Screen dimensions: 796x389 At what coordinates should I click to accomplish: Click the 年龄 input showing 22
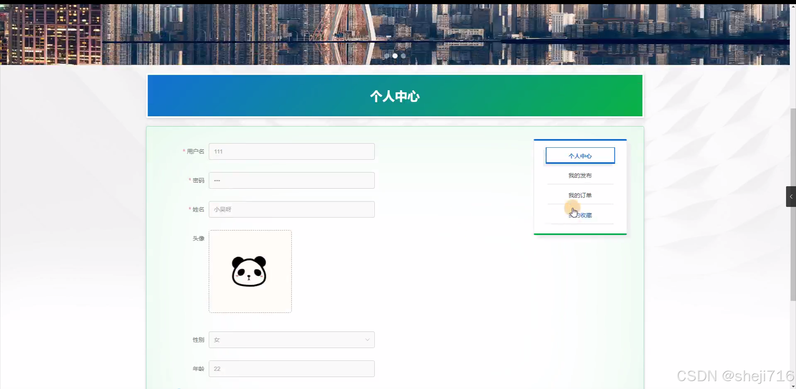click(x=291, y=368)
